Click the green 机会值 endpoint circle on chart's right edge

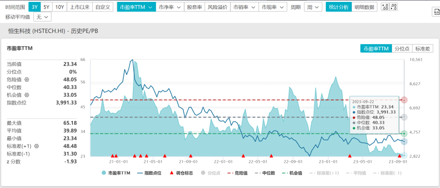(404, 133)
